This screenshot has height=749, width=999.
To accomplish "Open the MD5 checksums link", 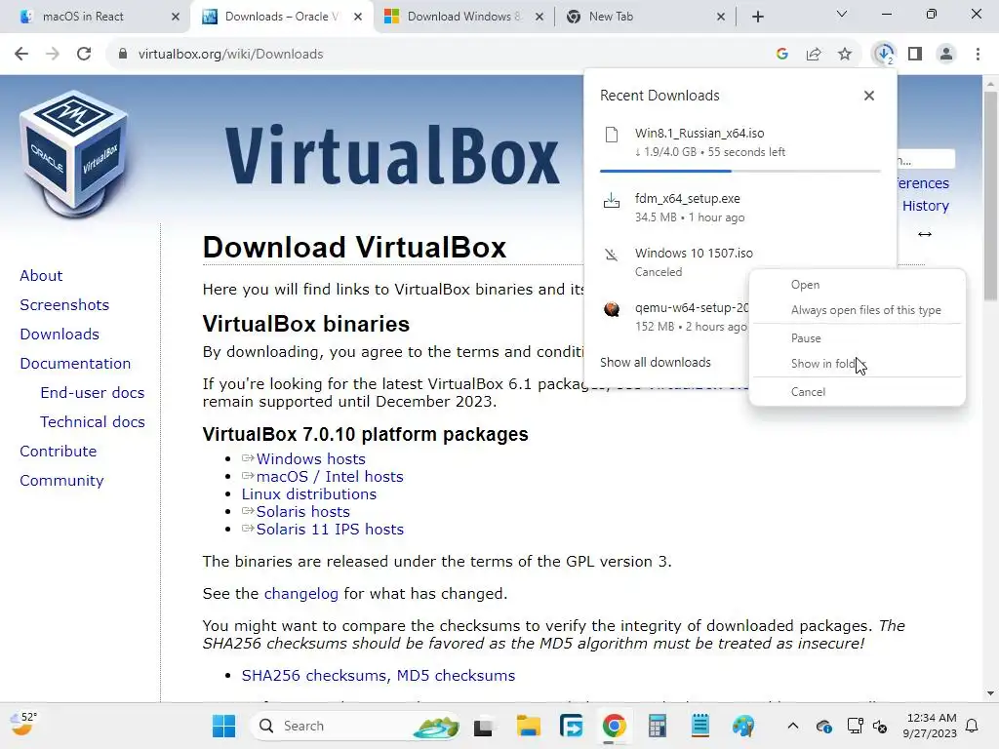I will pyautogui.click(x=456, y=676).
